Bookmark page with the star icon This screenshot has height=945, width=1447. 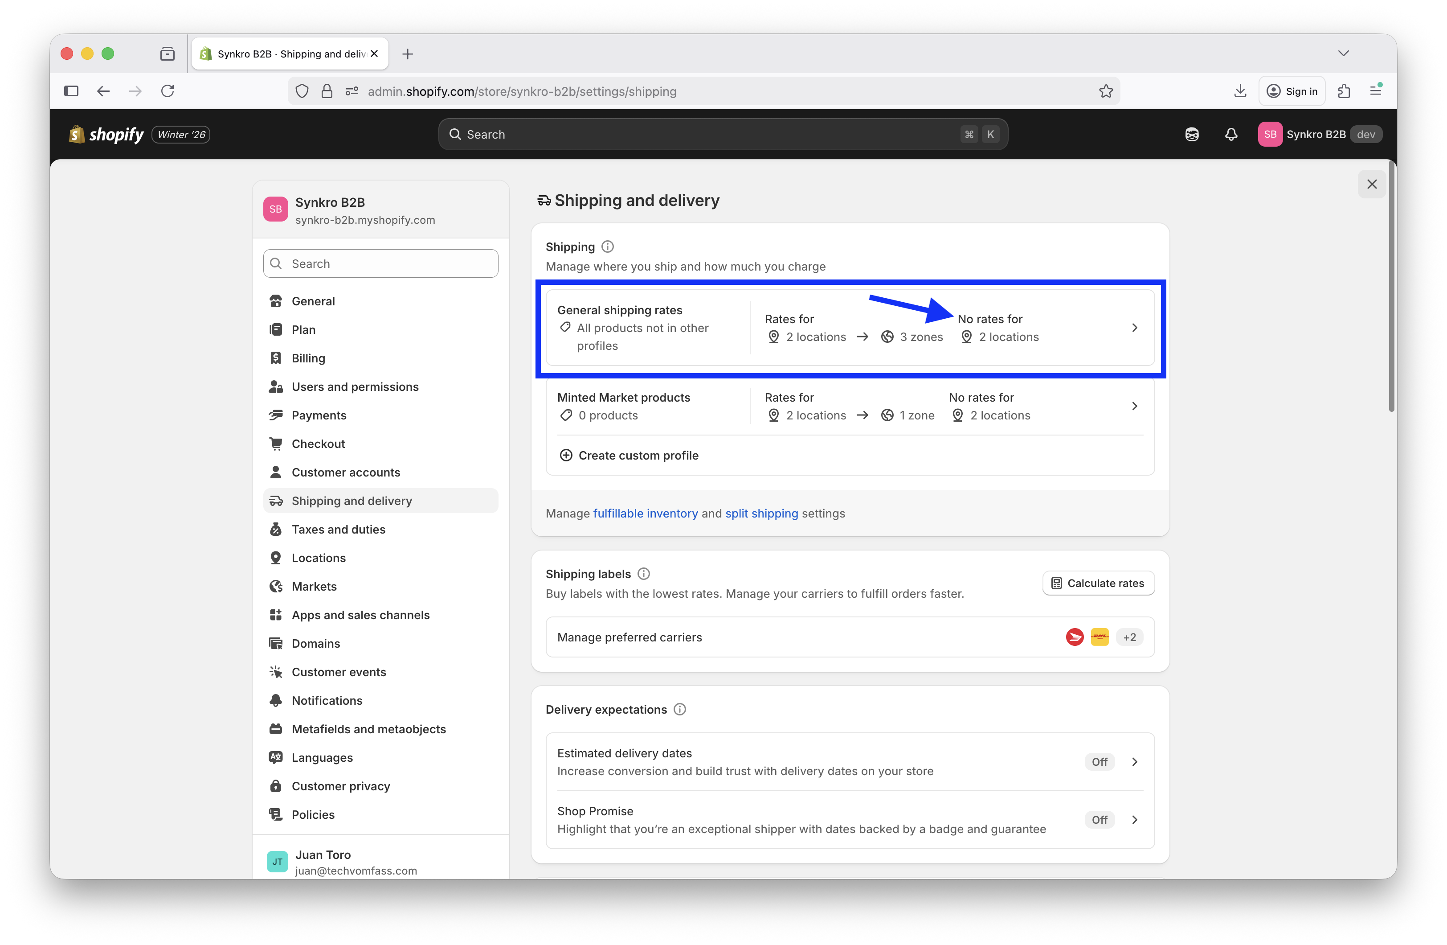(1105, 91)
